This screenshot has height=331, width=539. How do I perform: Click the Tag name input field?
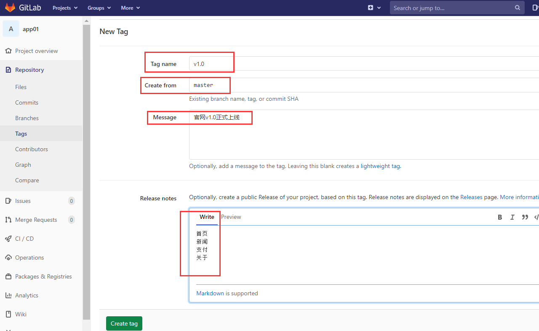364,64
